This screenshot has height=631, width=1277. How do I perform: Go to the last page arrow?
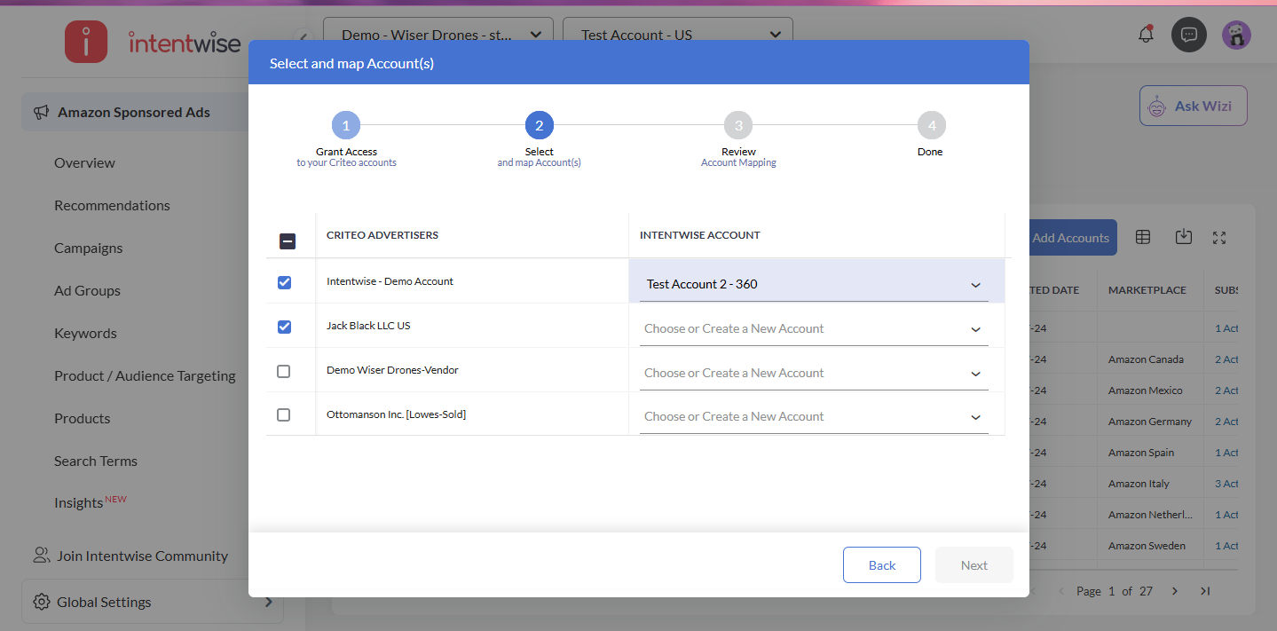[1205, 591]
